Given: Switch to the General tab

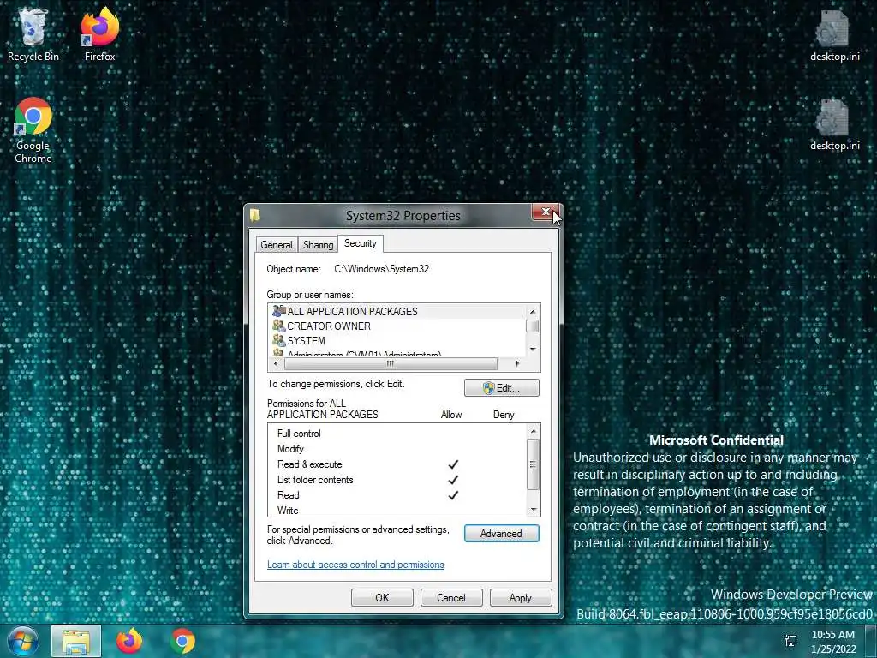Looking at the screenshot, I should click(277, 245).
